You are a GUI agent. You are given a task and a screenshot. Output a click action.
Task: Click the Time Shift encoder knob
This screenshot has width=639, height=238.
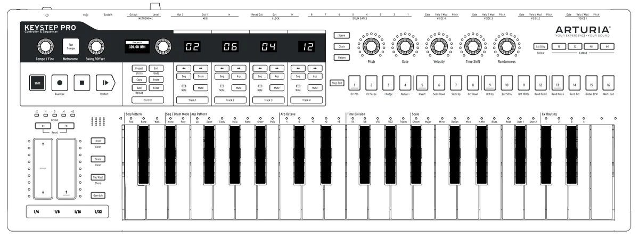[x=472, y=47]
